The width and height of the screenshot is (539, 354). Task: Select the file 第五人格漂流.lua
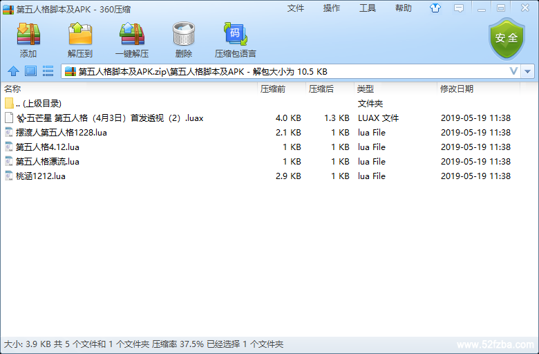[x=48, y=162]
